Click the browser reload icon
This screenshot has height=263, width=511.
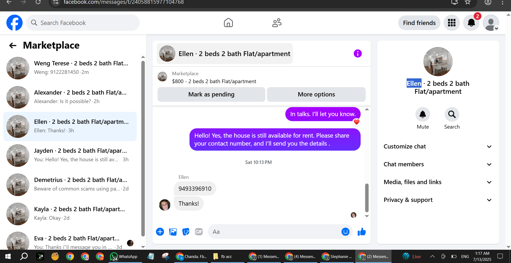[x=38, y=2]
